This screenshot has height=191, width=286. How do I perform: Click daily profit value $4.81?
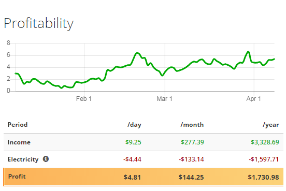click(x=132, y=177)
